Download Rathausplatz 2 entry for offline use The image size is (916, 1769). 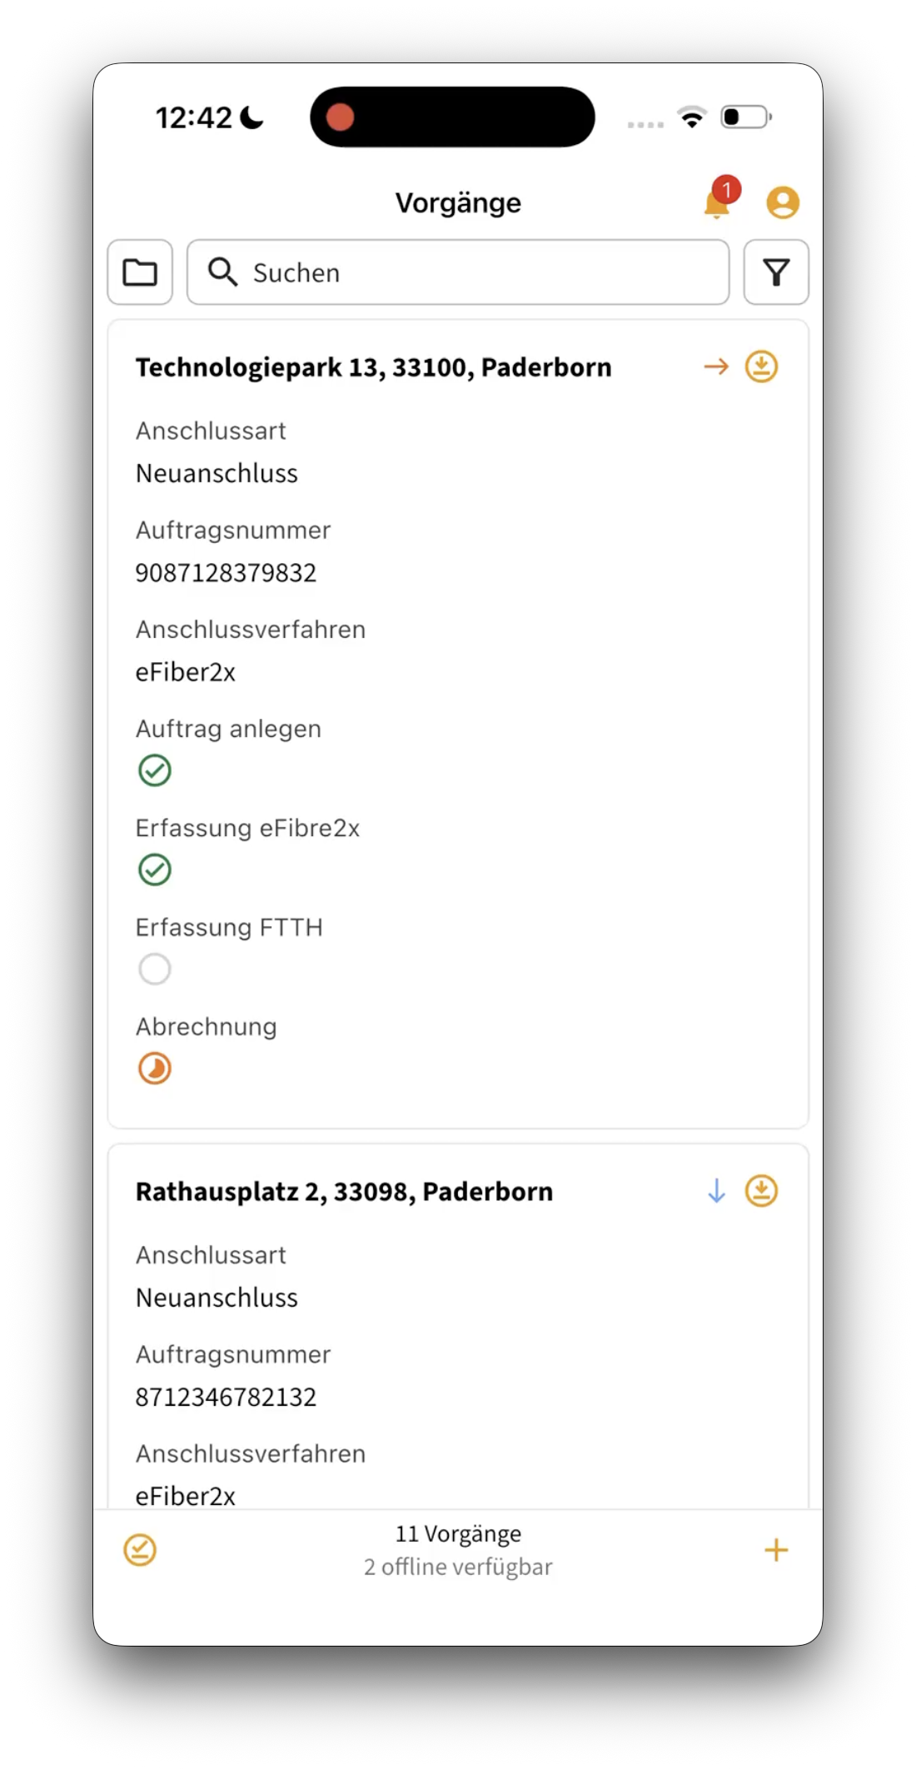pos(761,1191)
